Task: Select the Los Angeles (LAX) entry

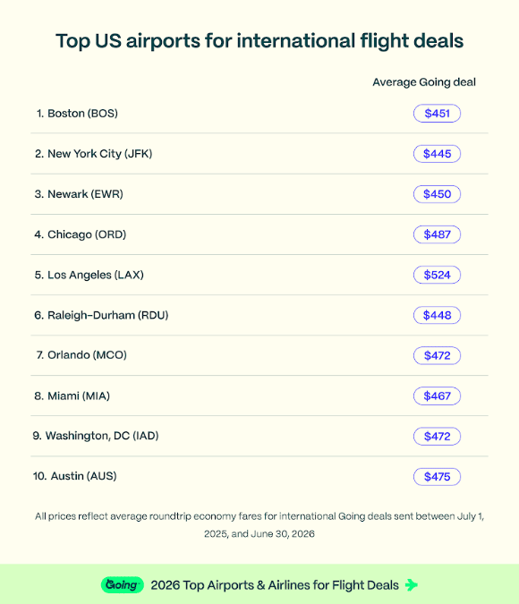Action: 89,275
